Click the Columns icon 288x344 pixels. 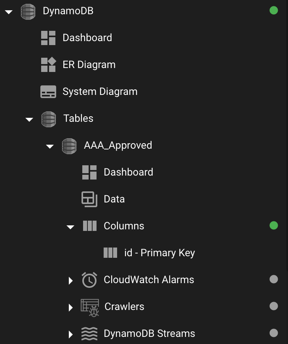pyautogui.click(x=90, y=226)
